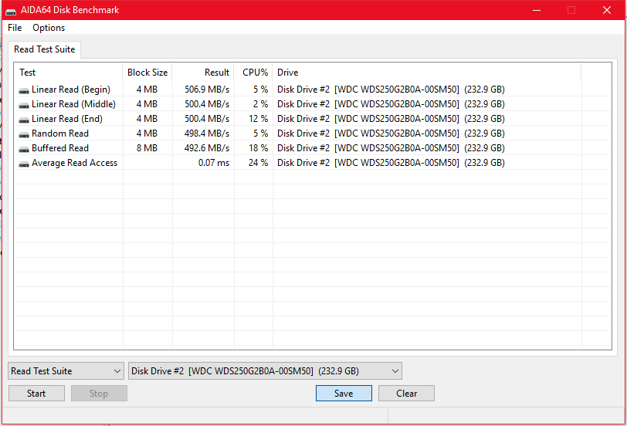Click the Clear button
This screenshot has width=627, height=426.
tap(406, 394)
